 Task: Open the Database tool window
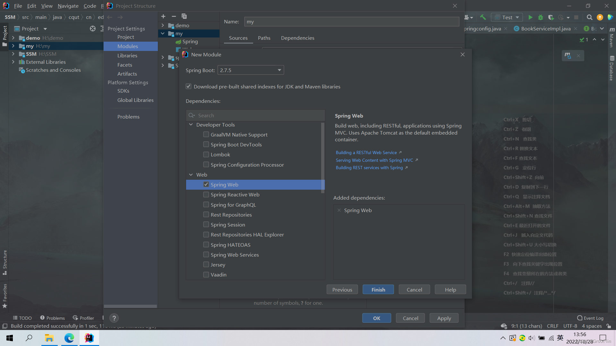click(612, 68)
